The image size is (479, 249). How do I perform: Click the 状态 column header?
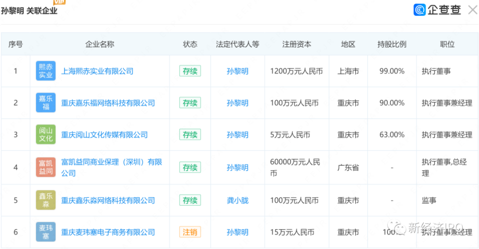(x=190, y=44)
